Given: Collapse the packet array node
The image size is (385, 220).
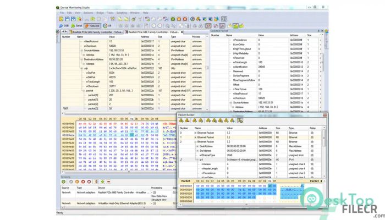Looking at the screenshot, I should (84, 91).
